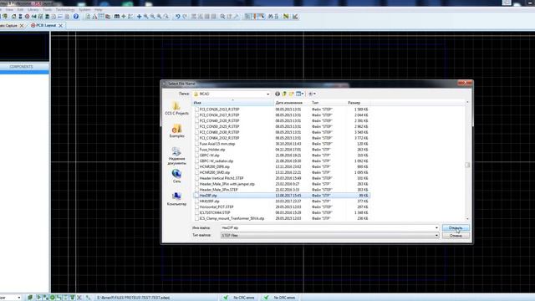Click the green icon at left of status bar
This screenshot has width=535, height=301.
click(x=30, y=298)
